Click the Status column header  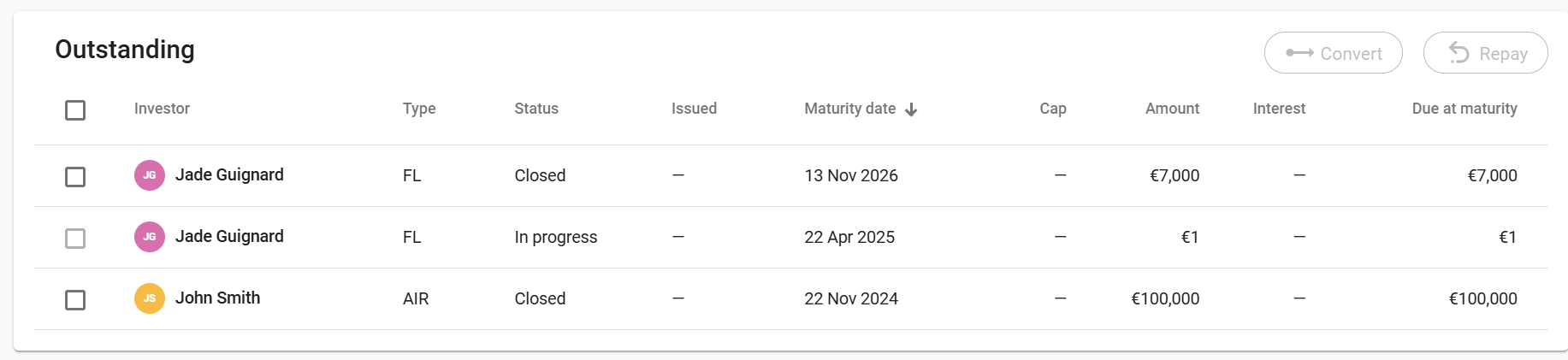pos(536,109)
